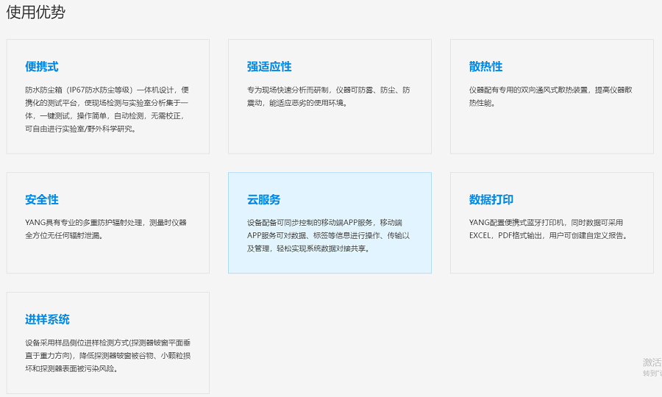Open the highlighted 云服务 card title

[263, 200]
